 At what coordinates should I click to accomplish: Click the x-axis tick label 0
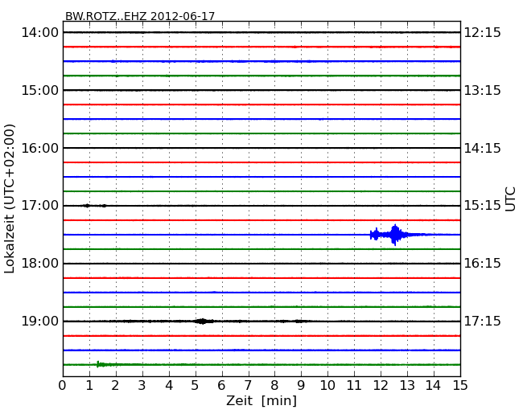(x=63, y=386)
